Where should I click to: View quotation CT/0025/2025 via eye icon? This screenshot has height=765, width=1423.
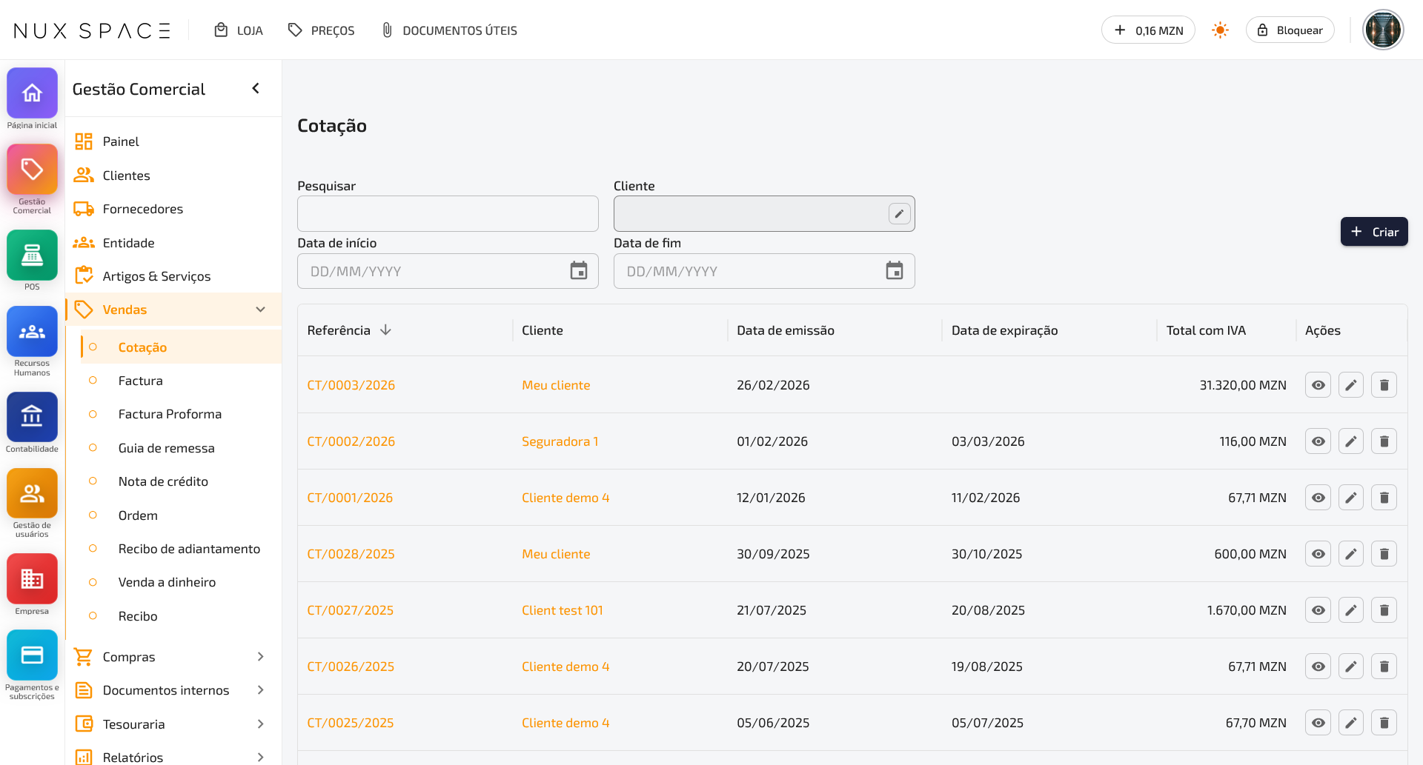coord(1318,723)
